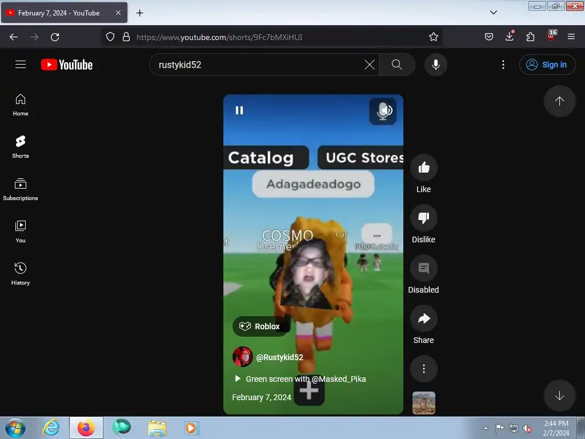
Task: Go back in Firefox
Action: (14, 37)
